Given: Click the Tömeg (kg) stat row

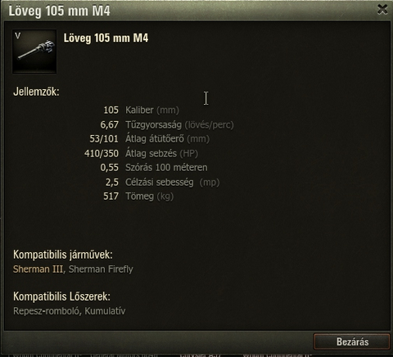Looking at the screenshot, I should point(138,197).
